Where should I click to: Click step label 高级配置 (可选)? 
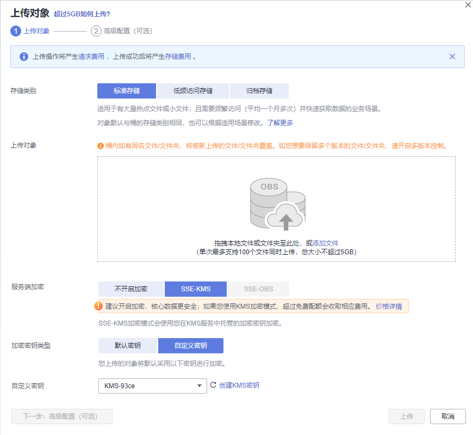coord(128,31)
